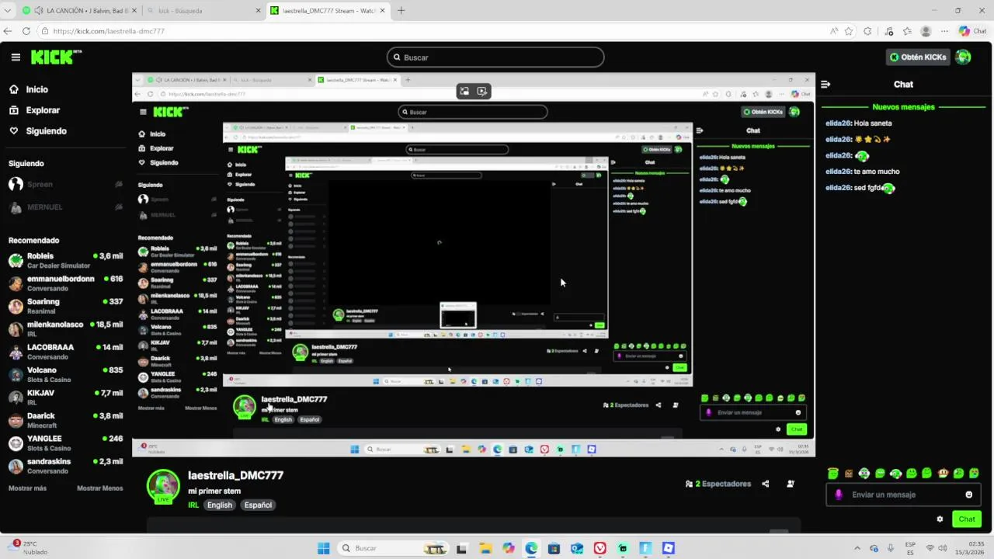Select the green IRL category tag under mi primer stem
The width and height of the screenshot is (994, 559).
[x=193, y=505]
